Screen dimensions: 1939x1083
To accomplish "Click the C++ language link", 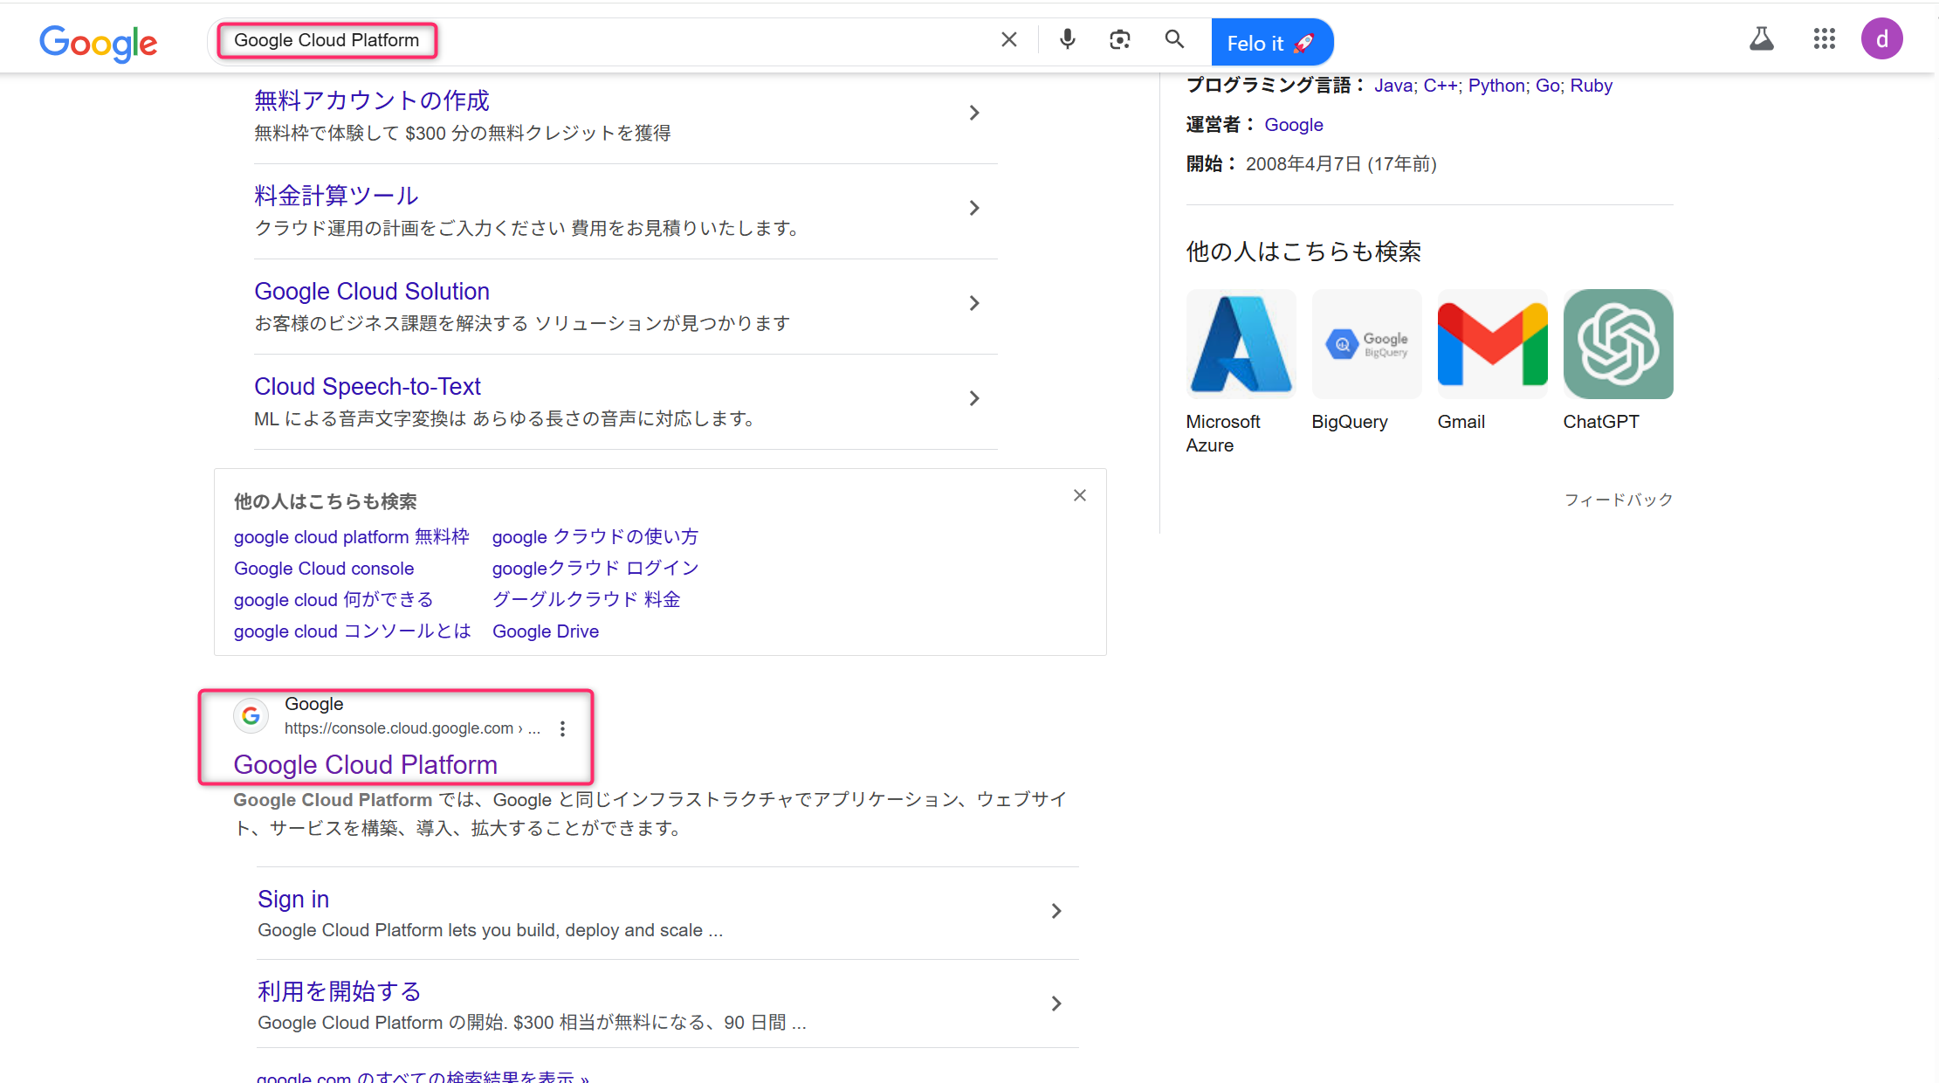I will tap(1440, 86).
